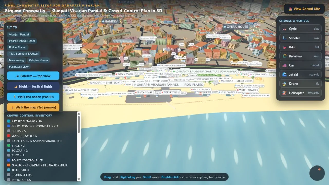
Task: Fly to Police Station
Action: tap(17, 47)
